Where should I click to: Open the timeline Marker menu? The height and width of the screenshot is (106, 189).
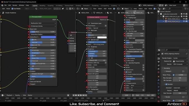30,95
